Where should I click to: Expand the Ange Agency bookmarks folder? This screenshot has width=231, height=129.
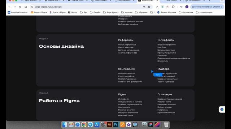[111, 13]
